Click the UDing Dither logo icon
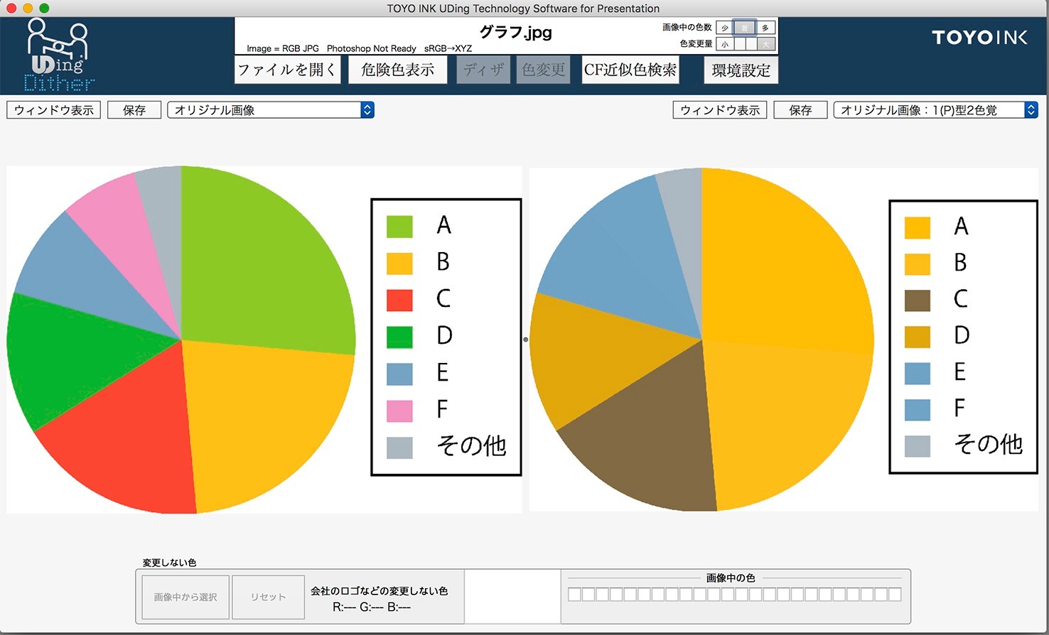The image size is (1049, 635). point(58,55)
